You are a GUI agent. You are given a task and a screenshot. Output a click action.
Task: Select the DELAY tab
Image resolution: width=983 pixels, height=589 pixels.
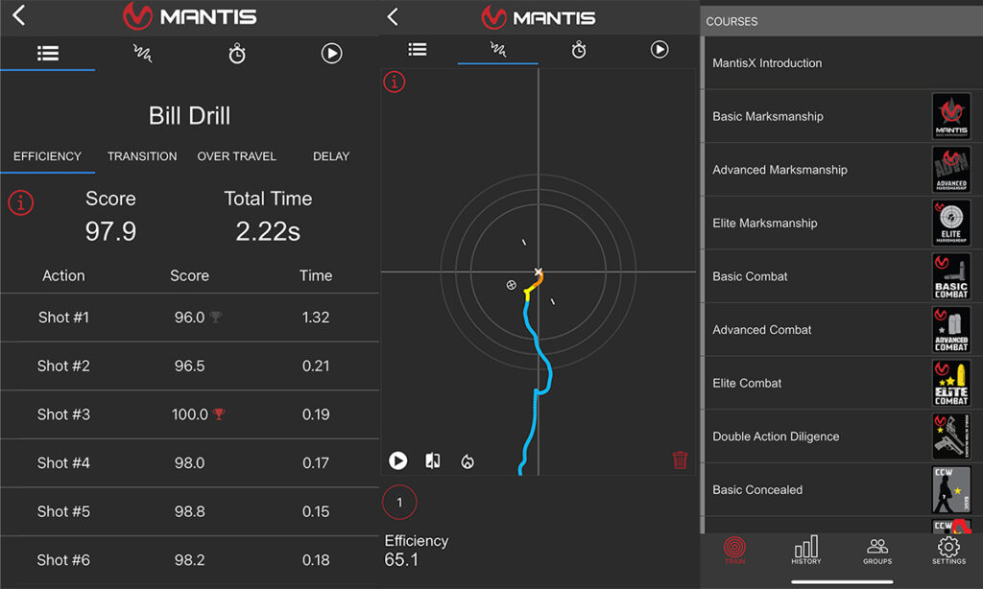pyautogui.click(x=331, y=156)
